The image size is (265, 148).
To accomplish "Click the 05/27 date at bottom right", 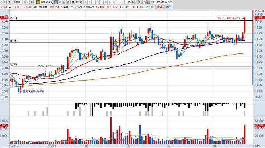I will click(258, 146).
